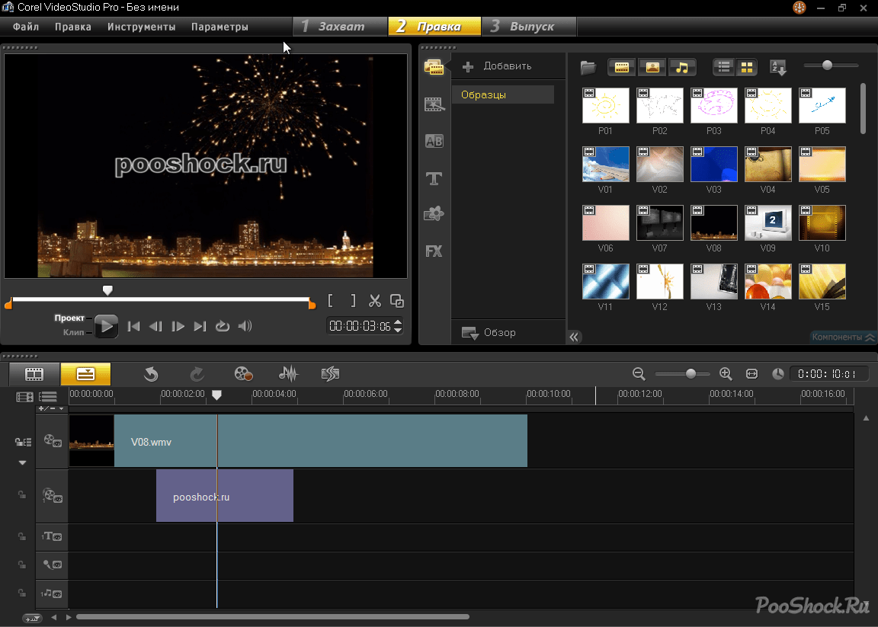Open the Graphics panel icon
Screen dimensions: 878x627
click(434, 213)
